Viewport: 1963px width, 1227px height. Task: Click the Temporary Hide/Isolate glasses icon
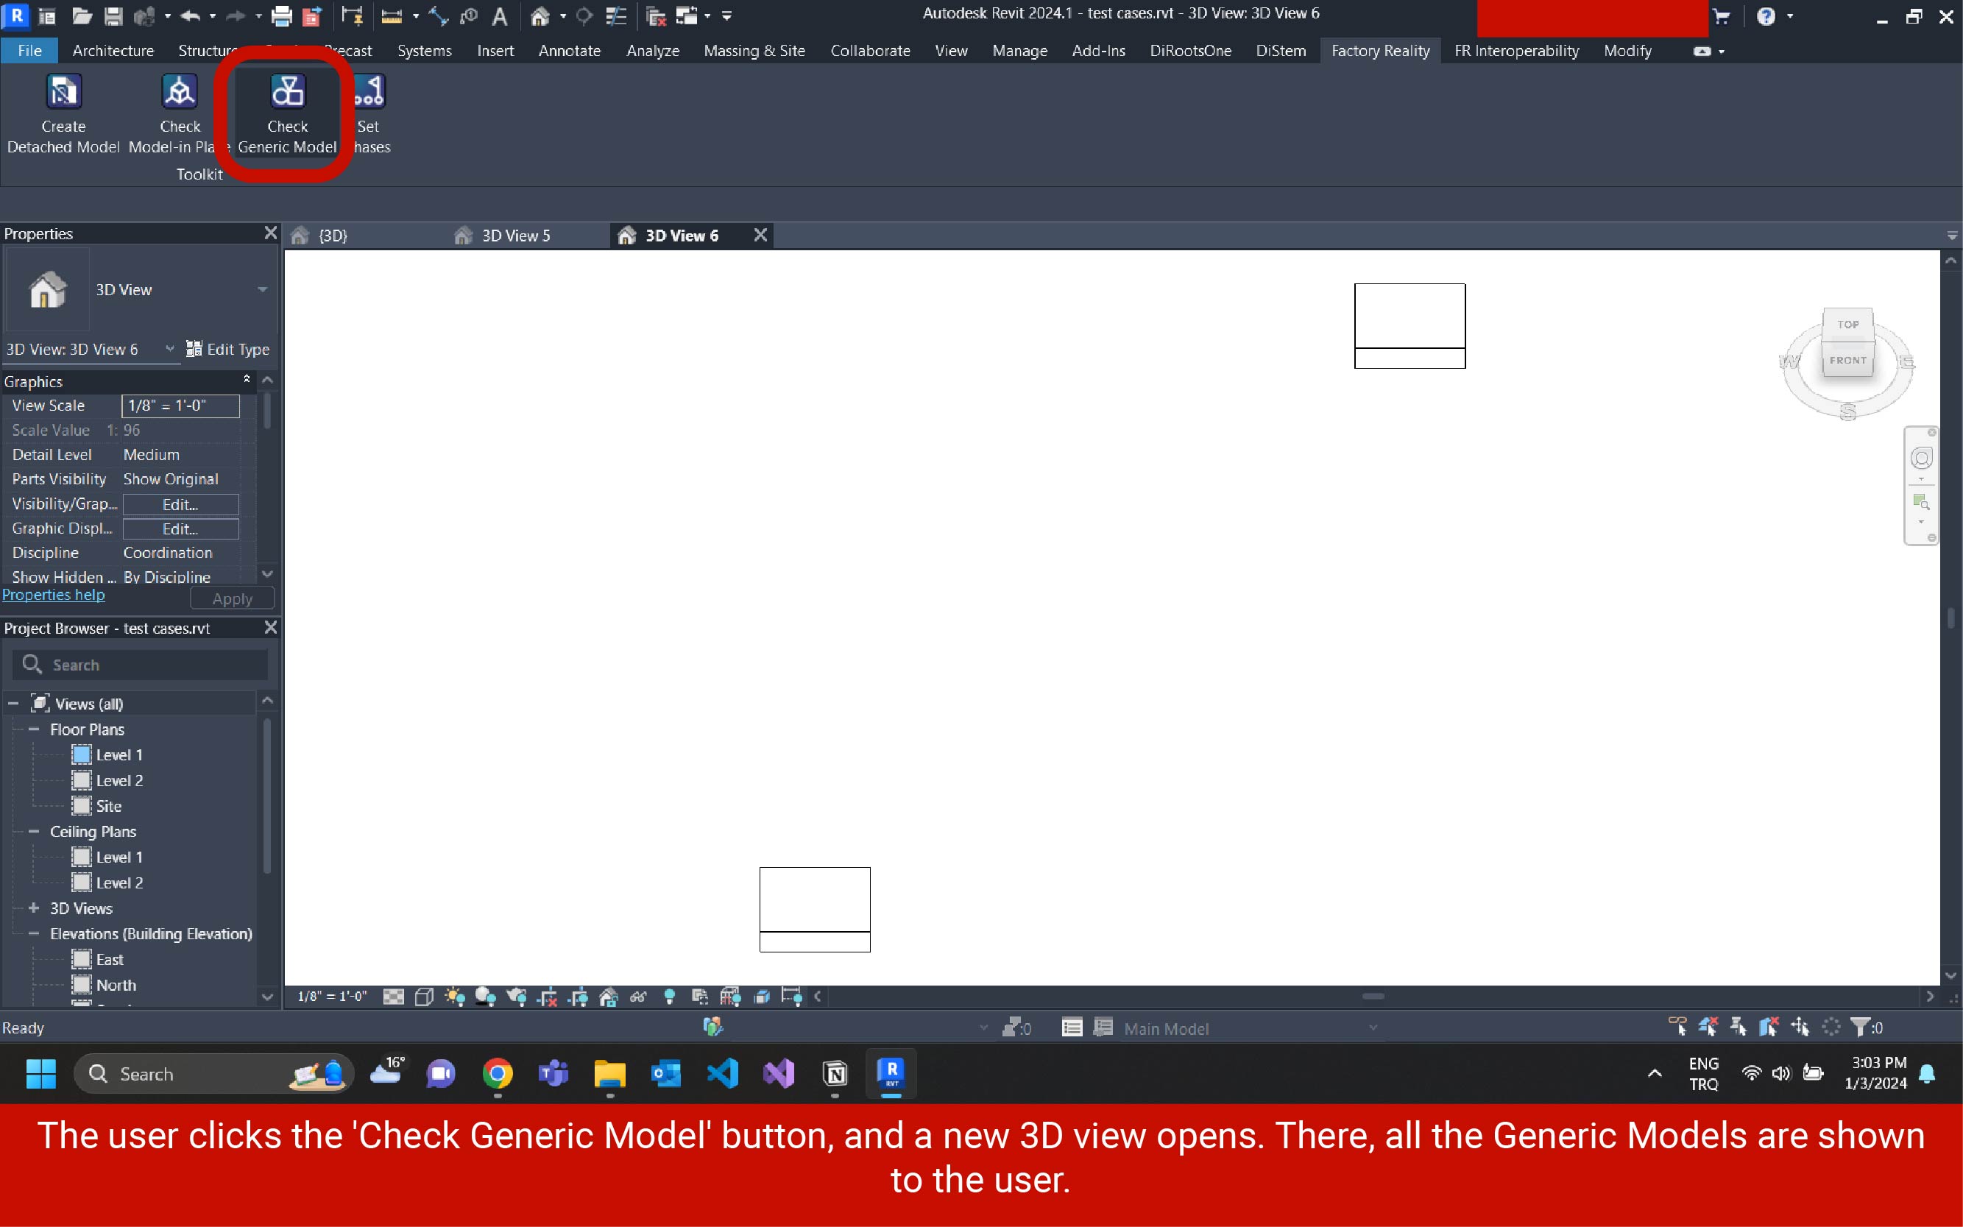coord(639,997)
